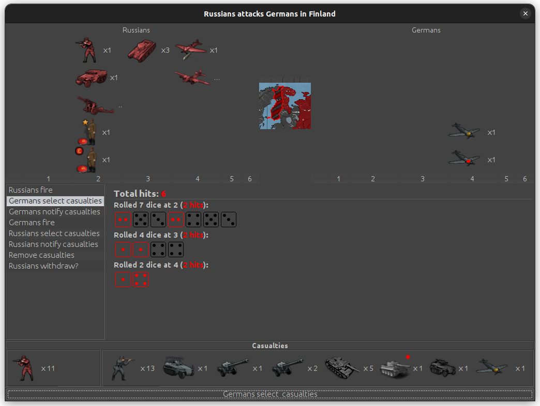Image resolution: width=540 pixels, height=406 pixels.
Task: Click first red die in 'Rolled 4 dice at 3' row
Action: [123, 249]
